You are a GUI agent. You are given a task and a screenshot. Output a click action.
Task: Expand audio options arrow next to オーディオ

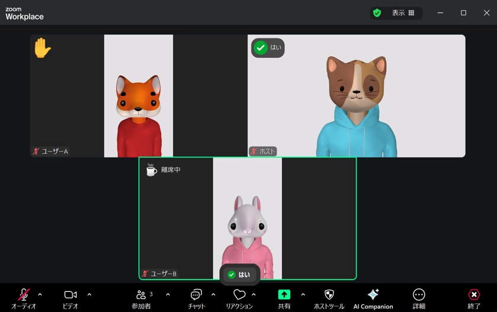[x=40, y=295]
